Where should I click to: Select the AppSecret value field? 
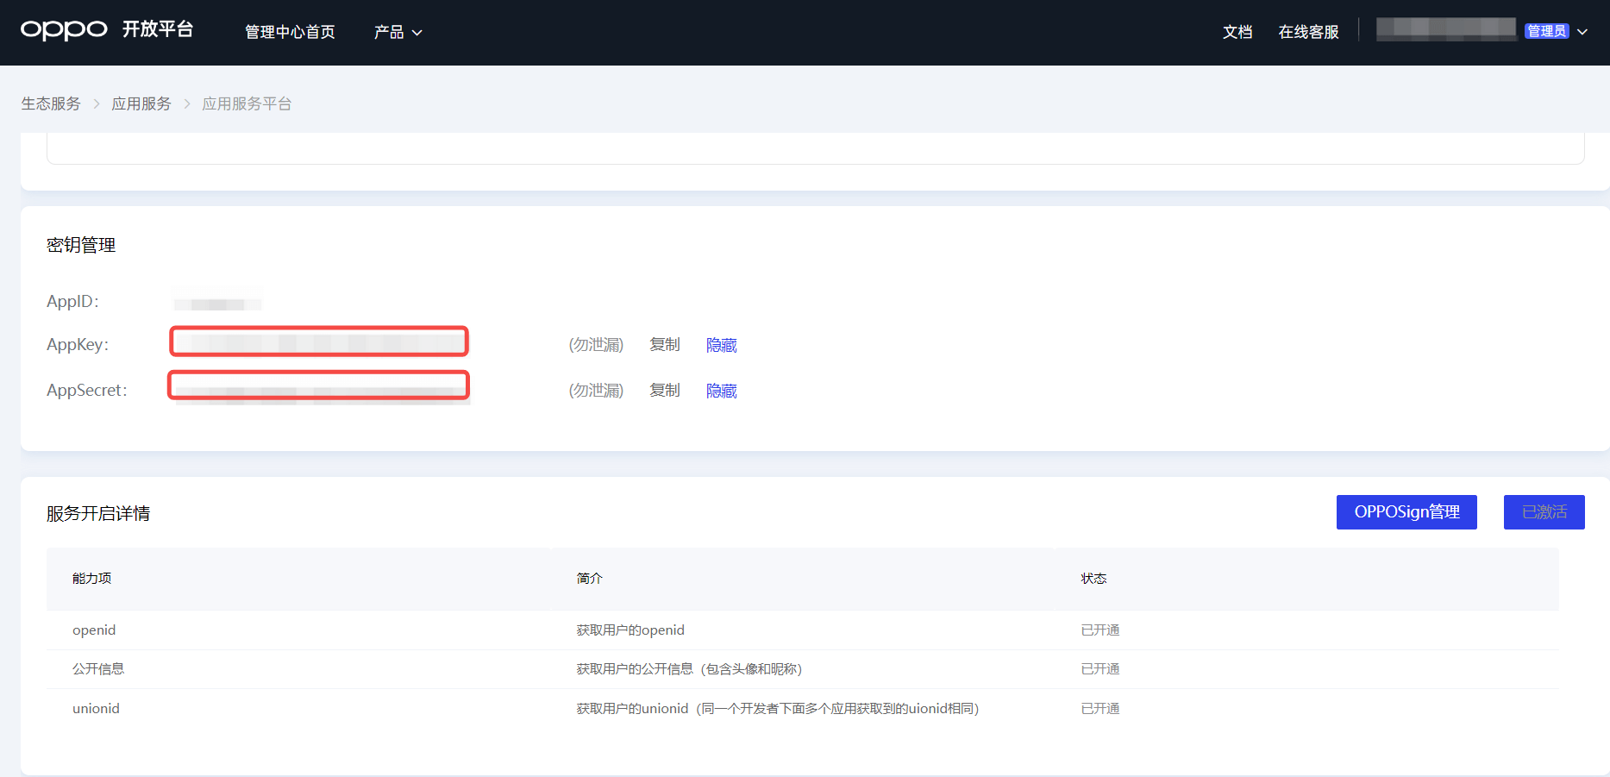319,385
